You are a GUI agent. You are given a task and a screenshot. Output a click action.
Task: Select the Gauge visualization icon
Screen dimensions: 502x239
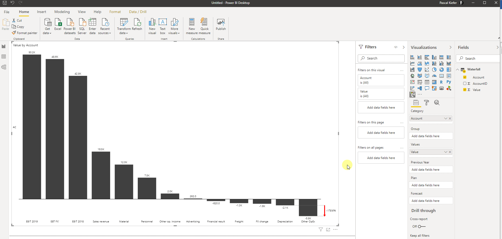(434, 76)
